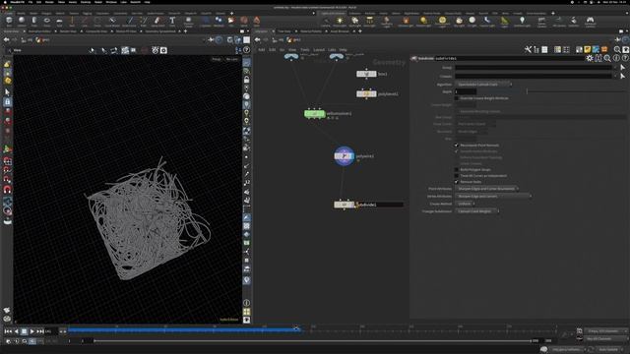
Task: Click the sticky note icon in network toolbar
Action: click(x=588, y=49)
